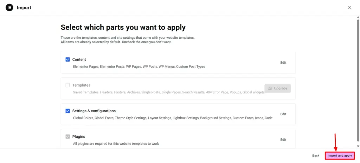Click the Import and apply button

pos(339,156)
